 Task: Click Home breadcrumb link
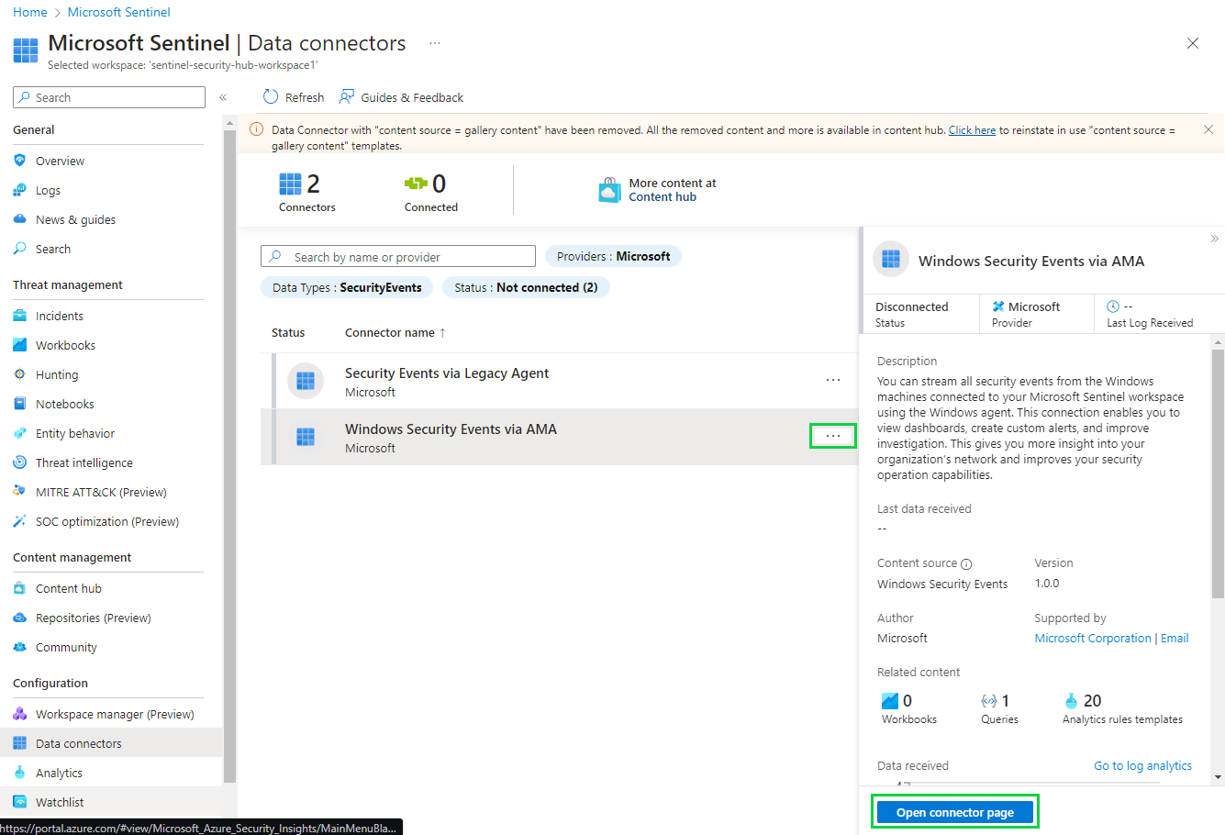click(30, 12)
